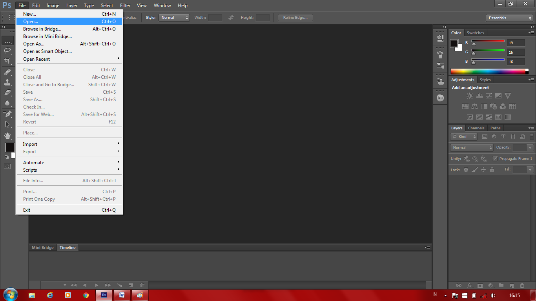Open the layer filter Kind dropdown
536x301 pixels.
tap(464, 137)
